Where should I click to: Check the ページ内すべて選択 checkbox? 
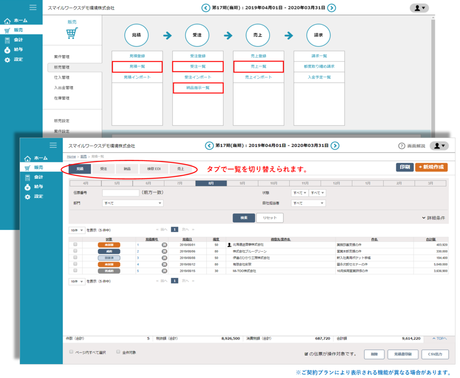pyautogui.click(x=71, y=352)
